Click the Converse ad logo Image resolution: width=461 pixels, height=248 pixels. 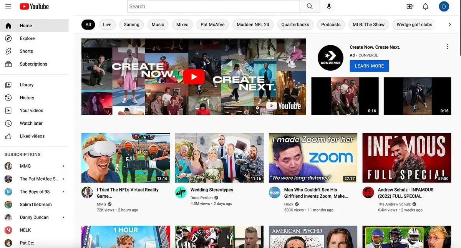(330, 58)
